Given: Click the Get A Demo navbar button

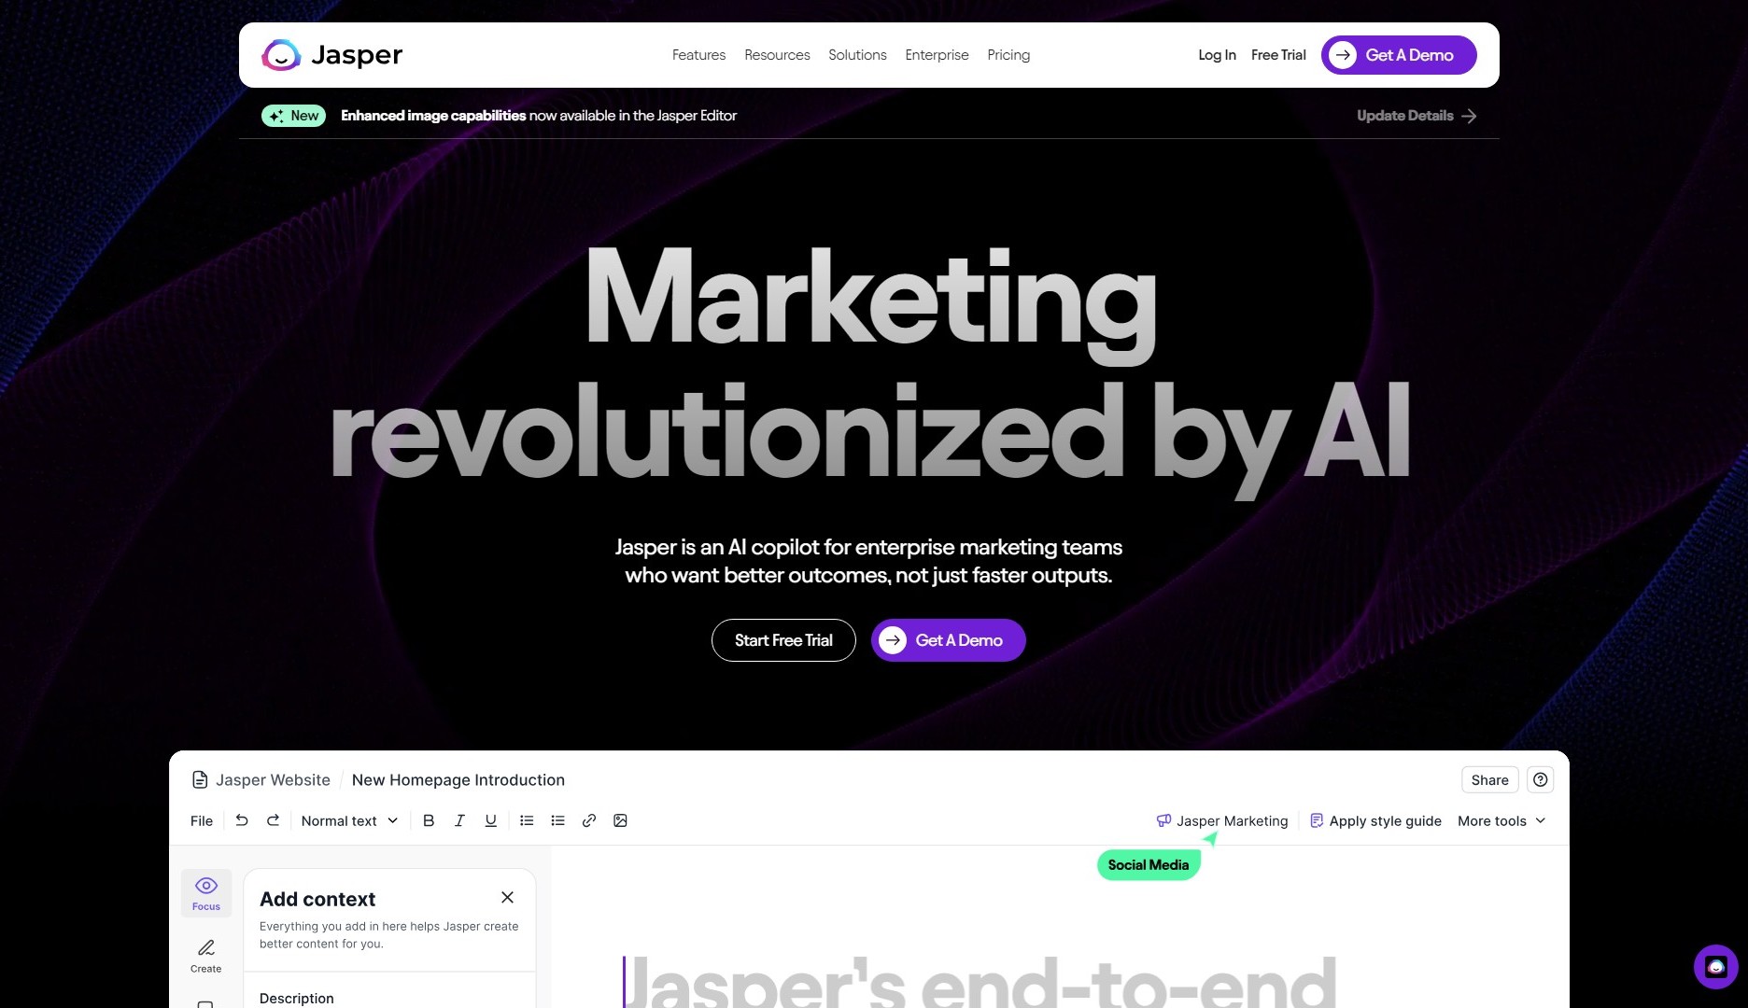Looking at the screenshot, I should (1399, 55).
